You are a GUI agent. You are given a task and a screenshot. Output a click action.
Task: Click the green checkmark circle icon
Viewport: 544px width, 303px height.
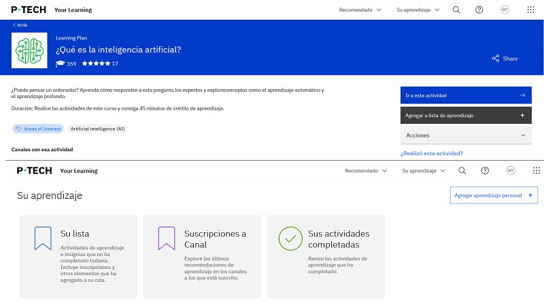(x=290, y=238)
